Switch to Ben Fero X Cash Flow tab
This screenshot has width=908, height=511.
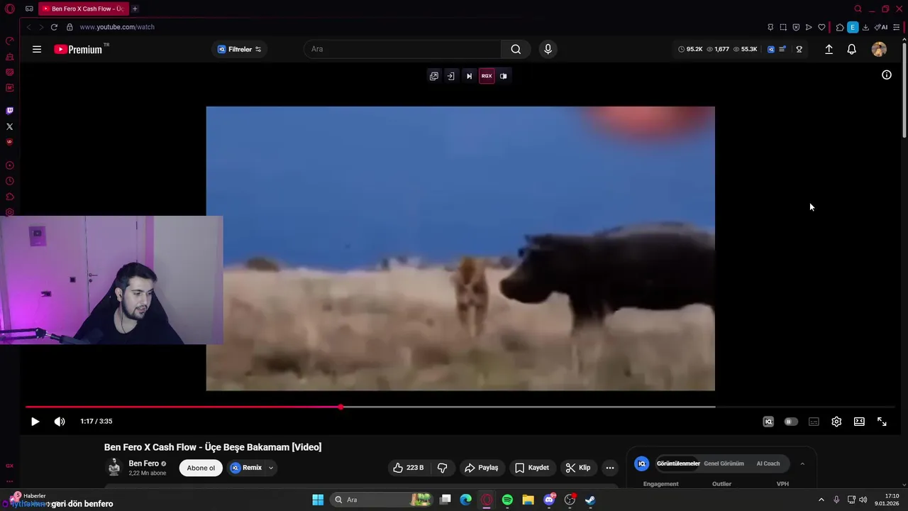[x=83, y=9]
